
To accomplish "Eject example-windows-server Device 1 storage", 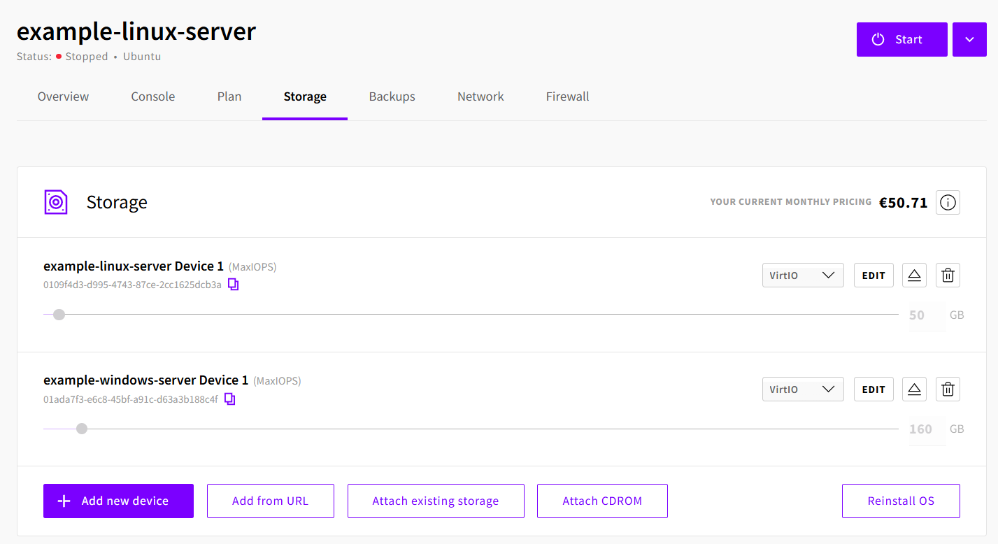I will click(x=914, y=389).
